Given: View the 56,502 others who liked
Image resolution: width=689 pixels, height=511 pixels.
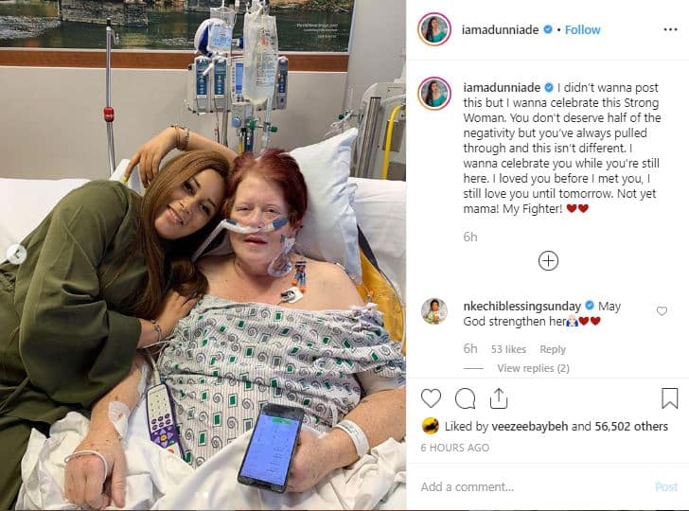Looking at the screenshot, I should coord(631,426).
